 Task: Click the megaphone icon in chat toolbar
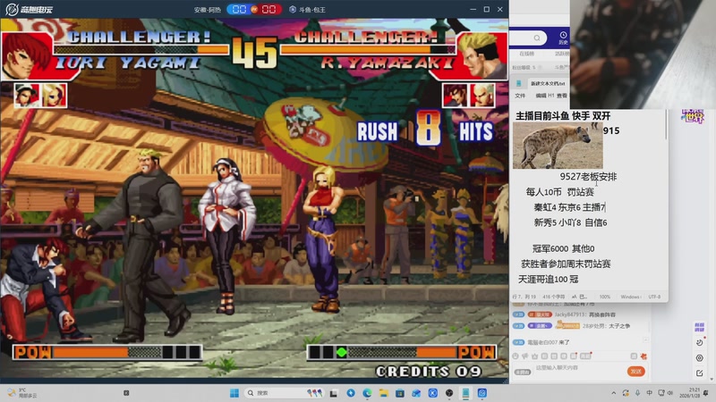coord(525,356)
